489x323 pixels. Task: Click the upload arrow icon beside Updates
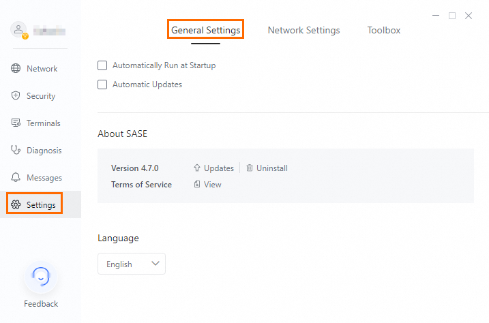[x=197, y=168]
